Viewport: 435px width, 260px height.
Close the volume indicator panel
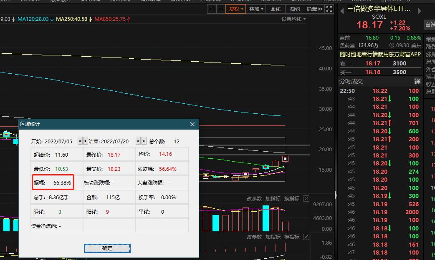306,199
